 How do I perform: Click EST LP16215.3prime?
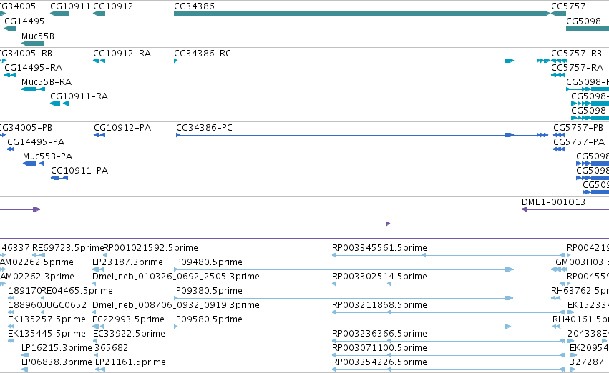click(x=57, y=348)
